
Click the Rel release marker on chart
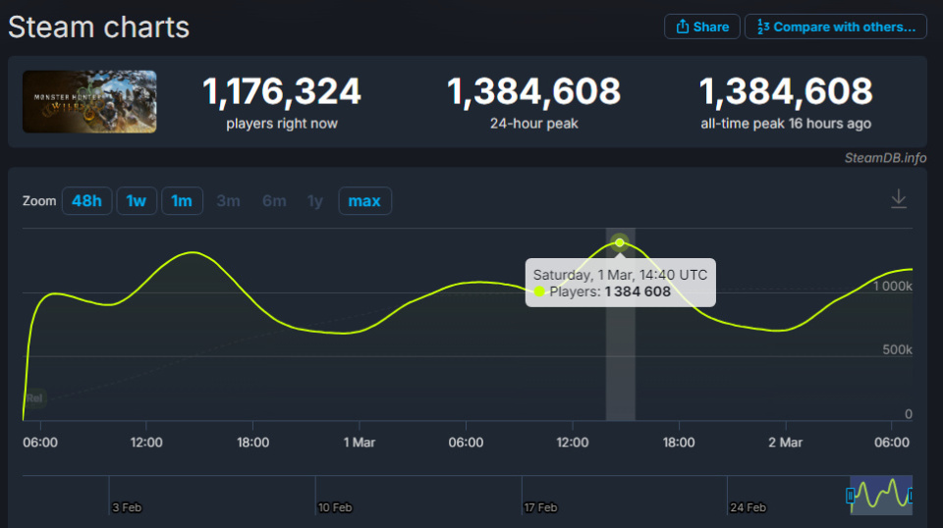(35, 397)
